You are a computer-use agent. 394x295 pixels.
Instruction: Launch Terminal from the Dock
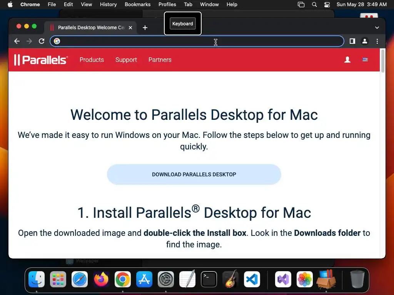coord(209,279)
